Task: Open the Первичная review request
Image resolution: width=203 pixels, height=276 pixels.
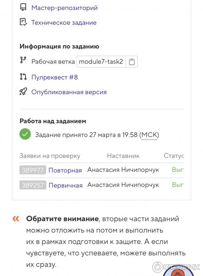Action: (65, 185)
